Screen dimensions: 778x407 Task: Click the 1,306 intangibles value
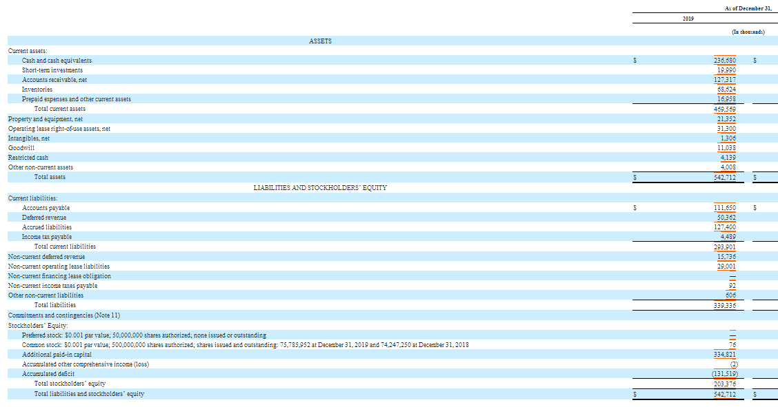click(x=728, y=138)
